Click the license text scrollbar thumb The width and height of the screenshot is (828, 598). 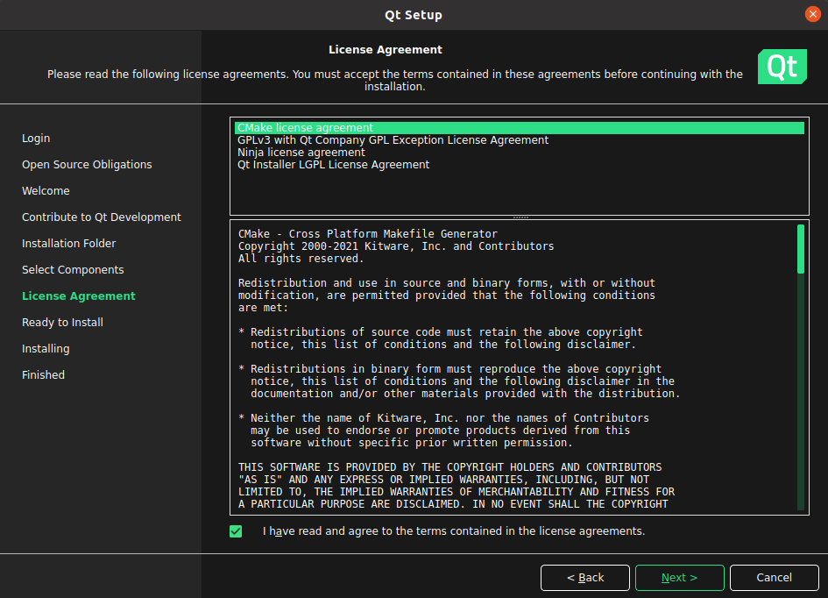tap(801, 249)
